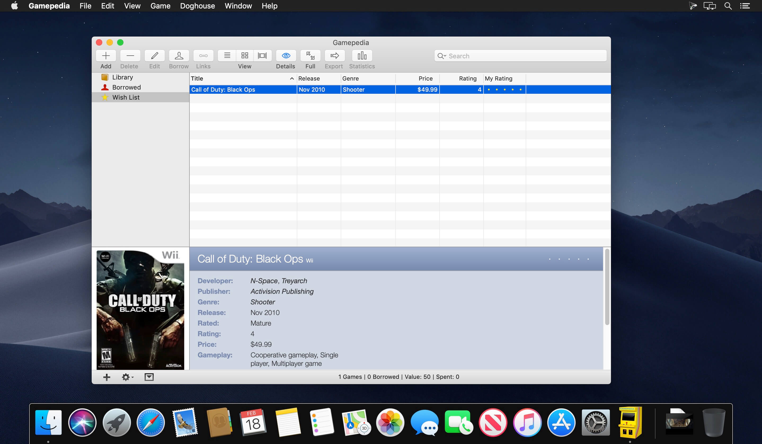Toggle the Details eye button
The image size is (762, 444).
[286, 56]
